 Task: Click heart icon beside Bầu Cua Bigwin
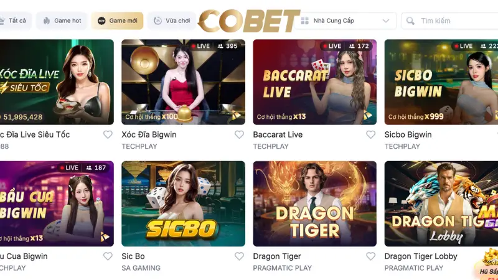(x=108, y=256)
